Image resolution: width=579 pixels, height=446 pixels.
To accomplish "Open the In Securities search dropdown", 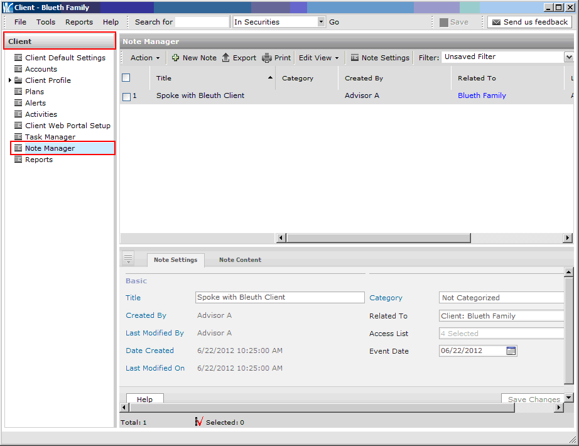I will point(321,22).
